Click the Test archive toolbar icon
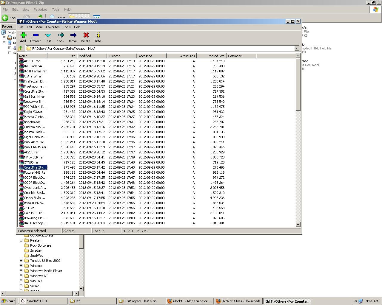Viewport: 382px width, 305px height. click(x=48, y=35)
